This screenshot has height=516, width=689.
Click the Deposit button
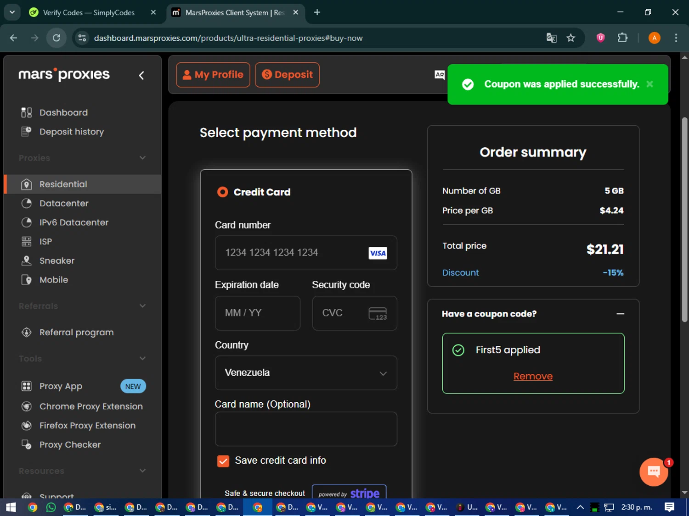[x=287, y=75]
